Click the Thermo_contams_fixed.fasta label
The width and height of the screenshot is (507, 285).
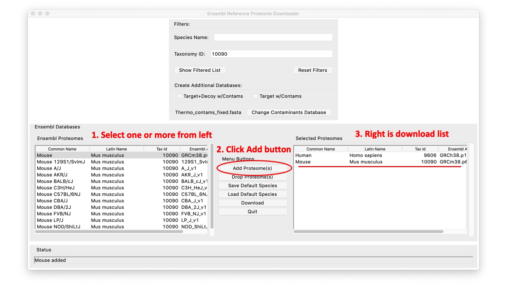tap(208, 112)
